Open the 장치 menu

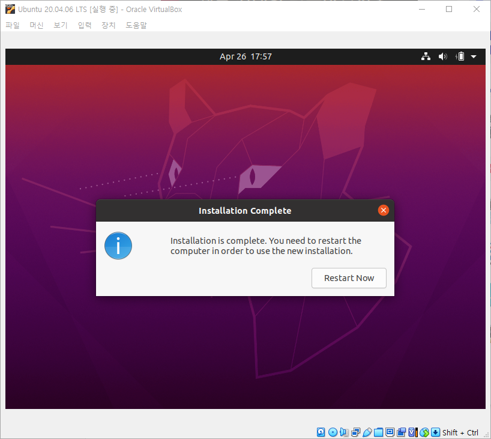(x=109, y=25)
